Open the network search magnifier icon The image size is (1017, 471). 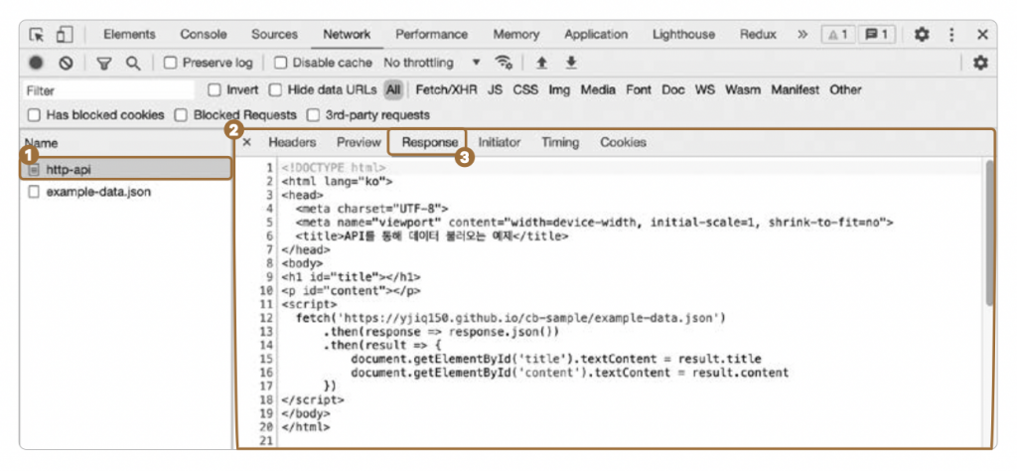(133, 63)
